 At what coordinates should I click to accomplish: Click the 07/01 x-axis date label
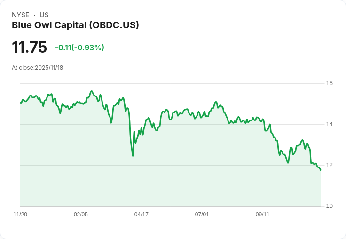click(202, 215)
